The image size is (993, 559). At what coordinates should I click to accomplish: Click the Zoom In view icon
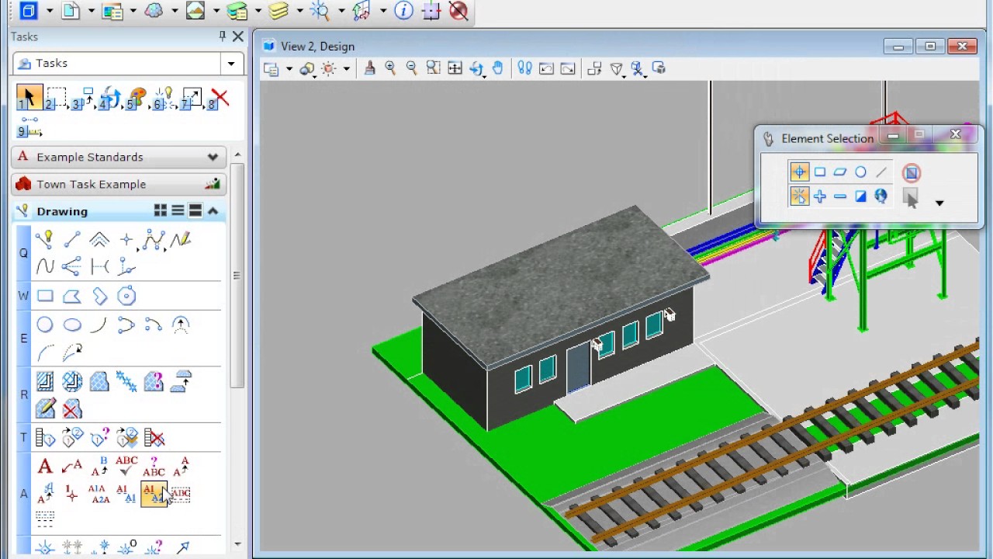pos(390,68)
